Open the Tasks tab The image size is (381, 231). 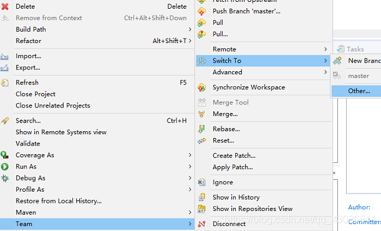click(355, 49)
